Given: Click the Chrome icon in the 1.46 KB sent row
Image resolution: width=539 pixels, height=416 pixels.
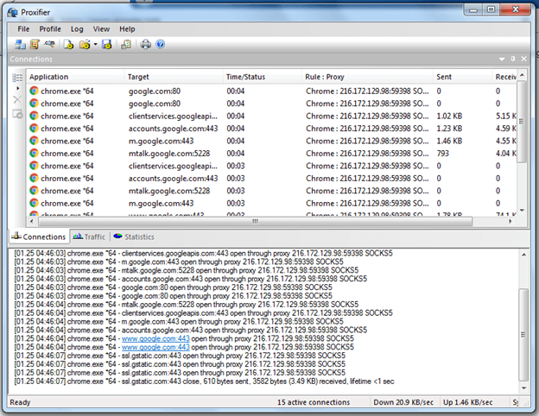Looking at the screenshot, I should [34, 141].
